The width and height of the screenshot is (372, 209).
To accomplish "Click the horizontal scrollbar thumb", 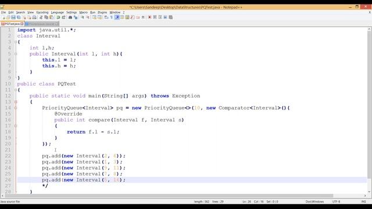I will (x=169, y=196).
